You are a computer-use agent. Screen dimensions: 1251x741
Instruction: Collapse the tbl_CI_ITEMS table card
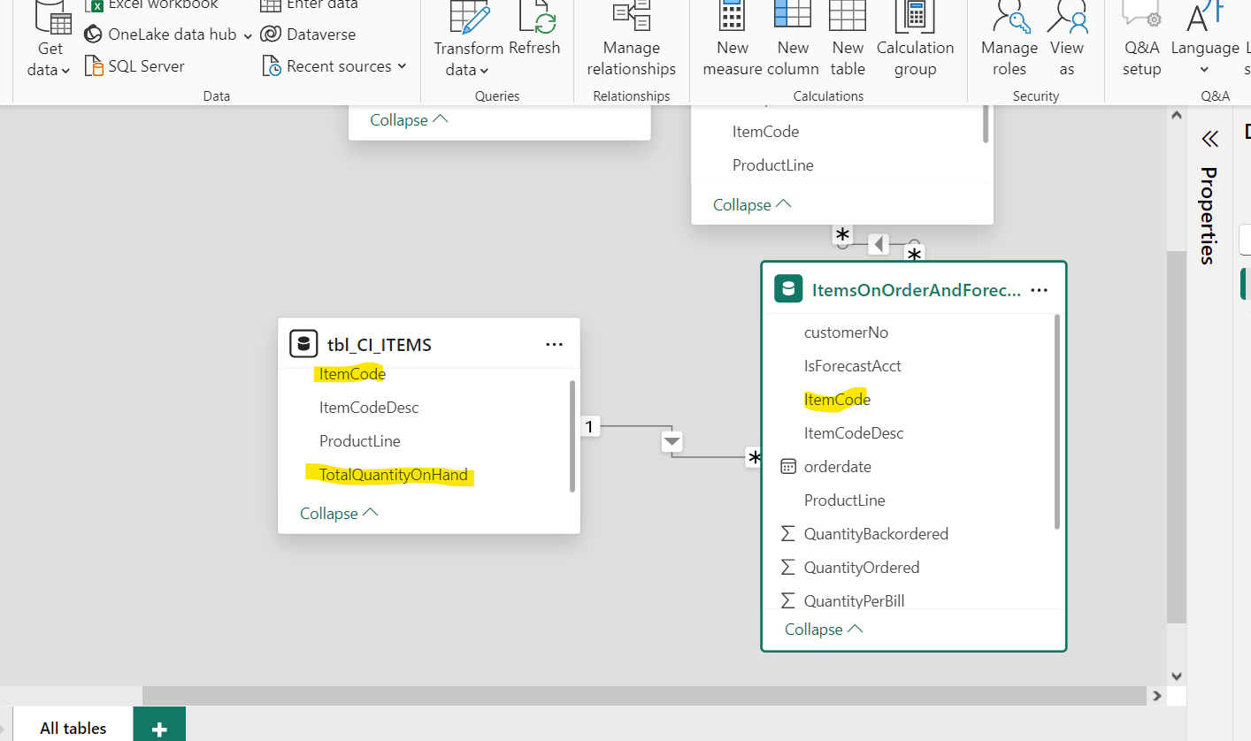coord(339,513)
